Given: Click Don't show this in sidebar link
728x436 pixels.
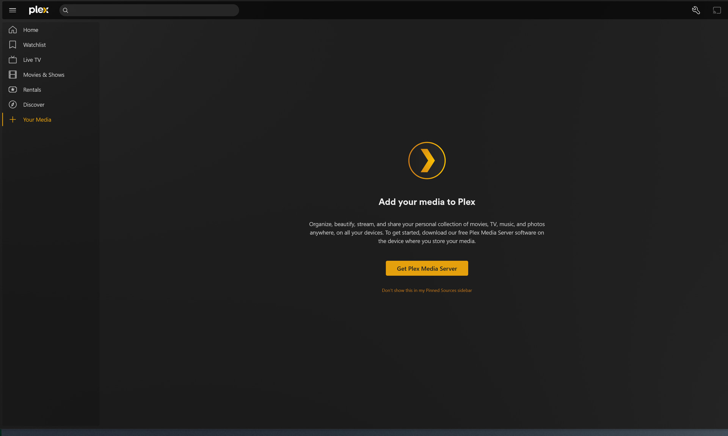Looking at the screenshot, I should point(427,291).
